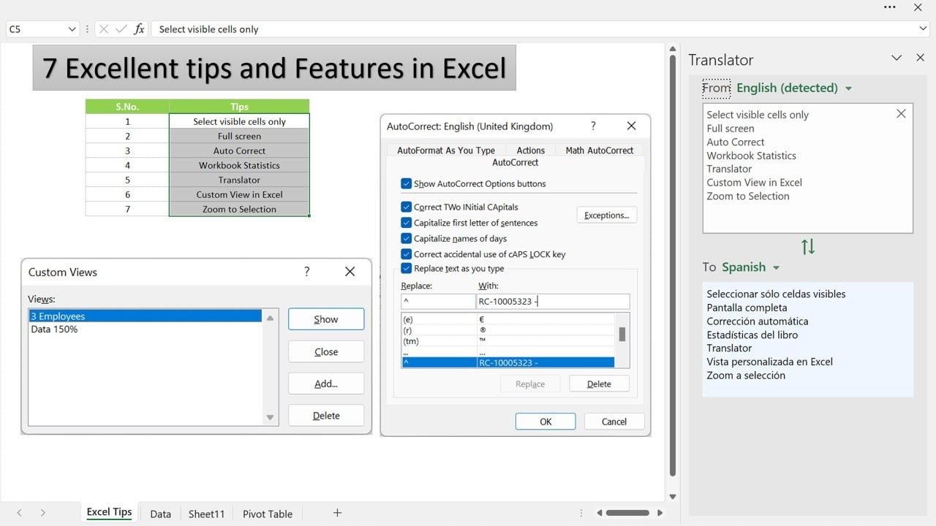Open sheet tab options vertical dots
The height and width of the screenshot is (526, 936).
point(581,513)
